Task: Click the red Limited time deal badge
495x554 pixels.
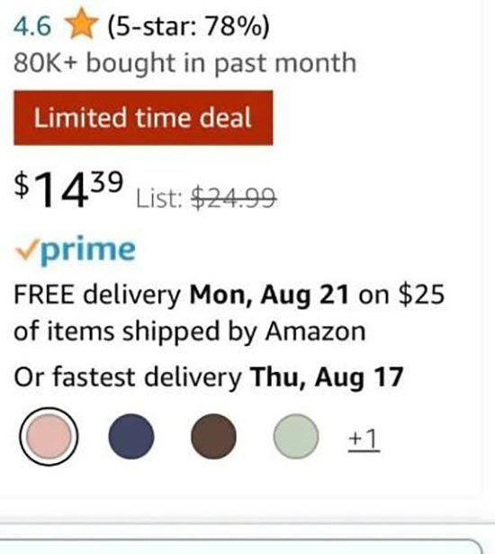Action: tap(143, 118)
